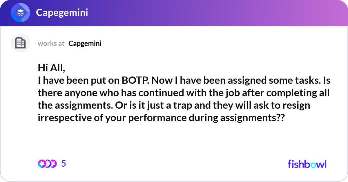Open the company building avatar icon
The height and width of the screenshot is (182, 348).
tap(20, 43)
